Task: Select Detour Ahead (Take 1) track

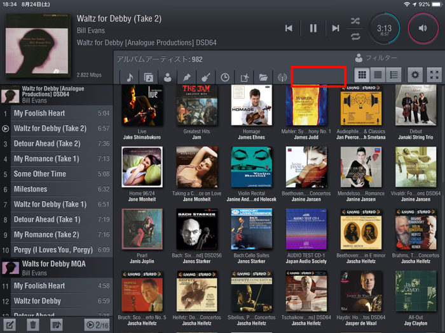Action: (57, 219)
